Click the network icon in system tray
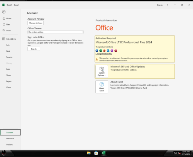The width and height of the screenshot is (193, 157). coord(176,153)
